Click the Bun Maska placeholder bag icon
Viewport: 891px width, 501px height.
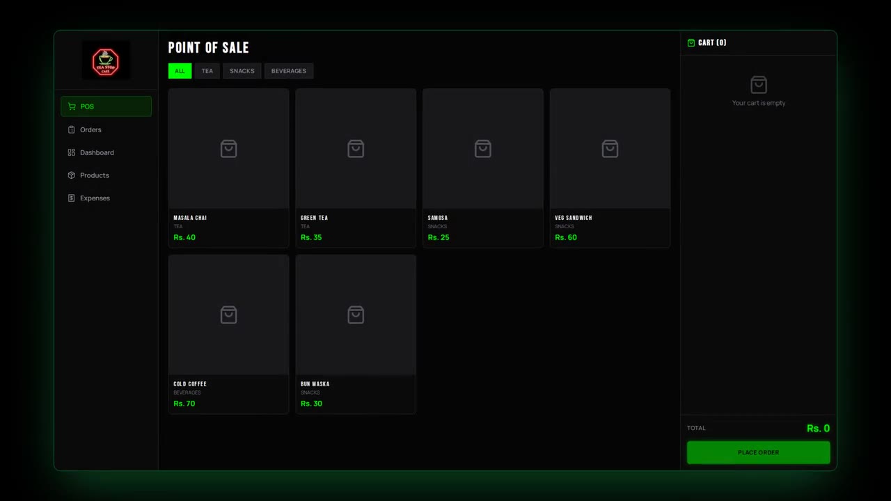pyautogui.click(x=356, y=315)
